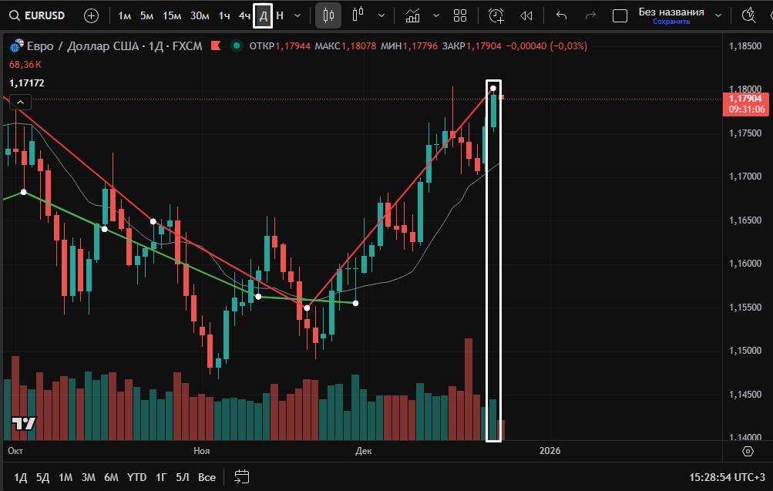This screenshot has width=773, height=491.
Task: Switch the interval to 15м
Action: pyautogui.click(x=172, y=15)
